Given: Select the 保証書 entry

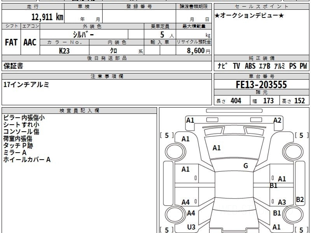Looking at the screenshot, I should tap(13, 66).
